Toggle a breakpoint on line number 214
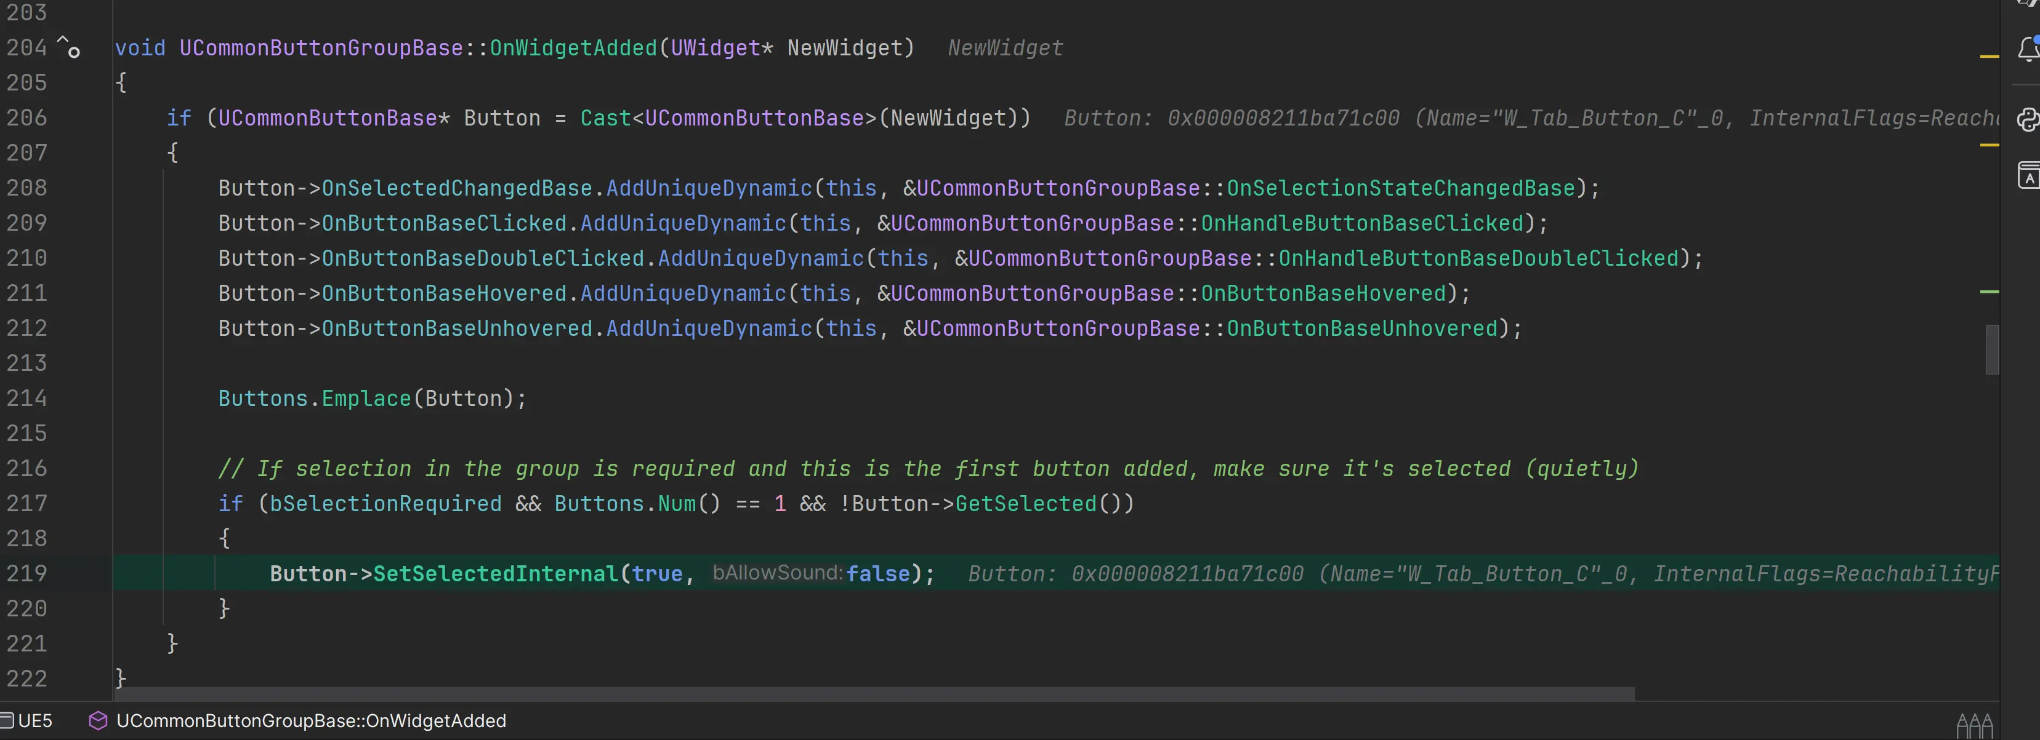The width and height of the screenshot is (2040, 740). pyautogui.click(x=27, y=398)
